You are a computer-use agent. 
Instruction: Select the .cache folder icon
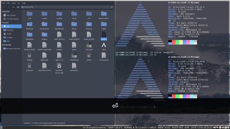(44, 14)
